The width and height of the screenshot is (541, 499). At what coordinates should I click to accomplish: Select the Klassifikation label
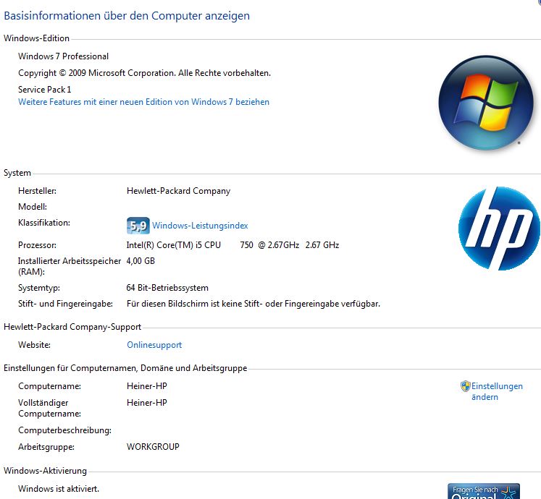tap(44, 223)
